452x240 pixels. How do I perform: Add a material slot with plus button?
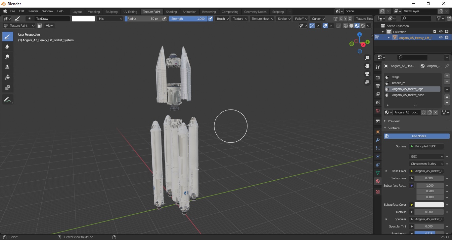[447, 76]
